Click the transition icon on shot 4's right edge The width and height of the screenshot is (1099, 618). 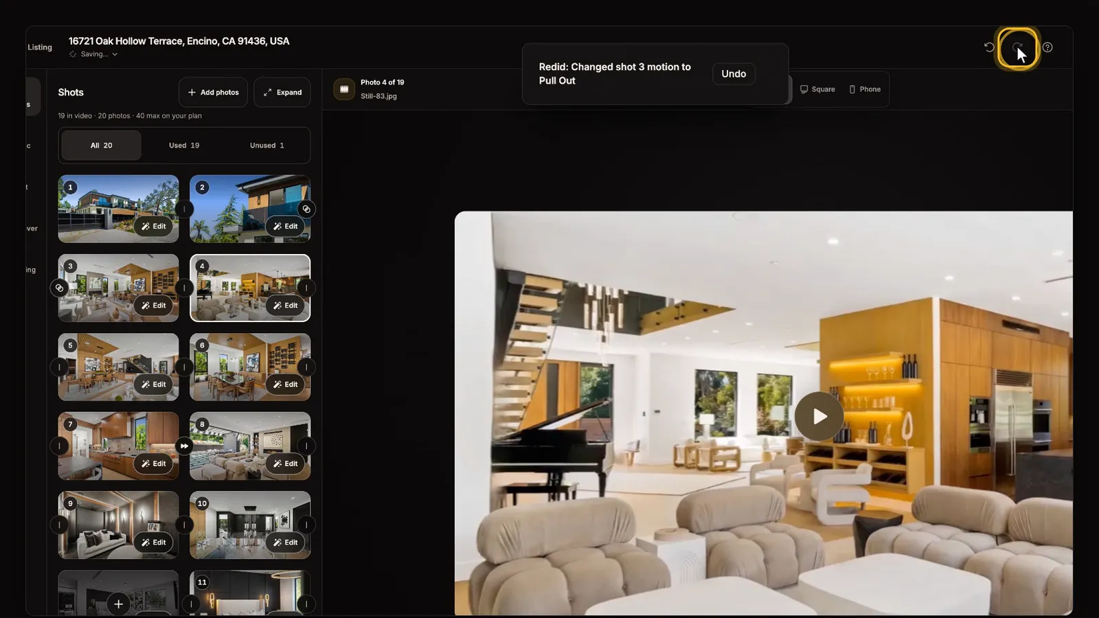click(x=306, y=288)
